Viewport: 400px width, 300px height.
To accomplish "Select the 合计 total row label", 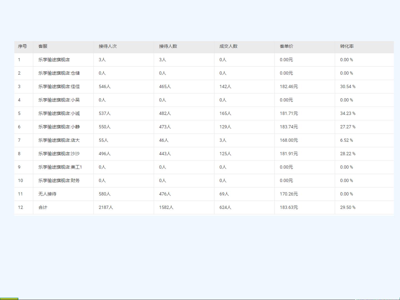I will point(43,207).
